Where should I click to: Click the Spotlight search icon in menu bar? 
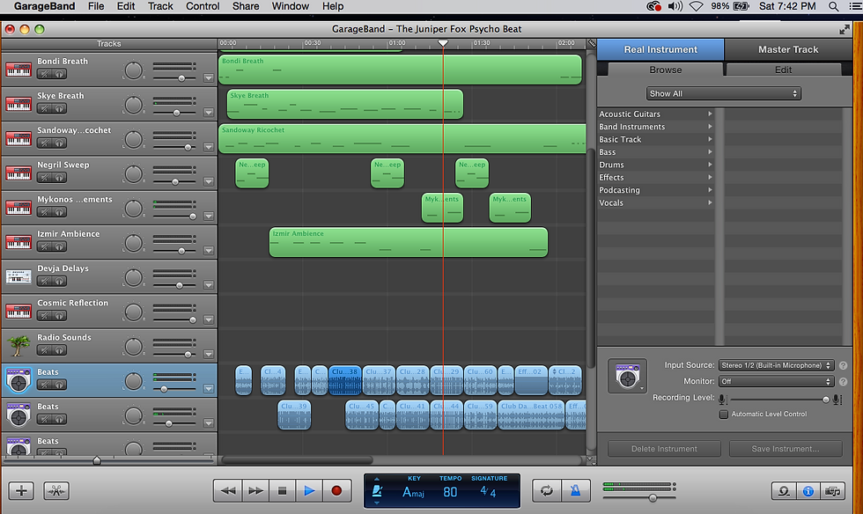click(834, 6)
